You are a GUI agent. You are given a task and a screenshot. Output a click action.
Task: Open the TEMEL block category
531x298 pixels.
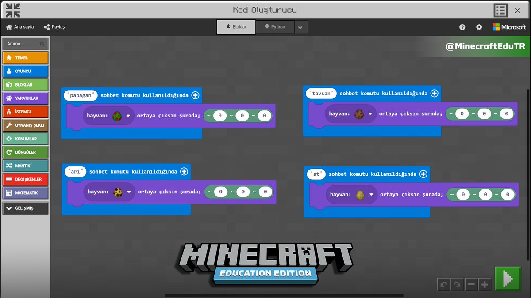click(x=25, y=57)
